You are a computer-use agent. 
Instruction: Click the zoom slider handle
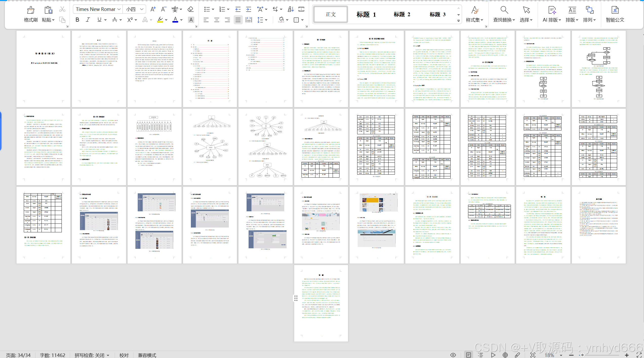(x=582, y=355)
